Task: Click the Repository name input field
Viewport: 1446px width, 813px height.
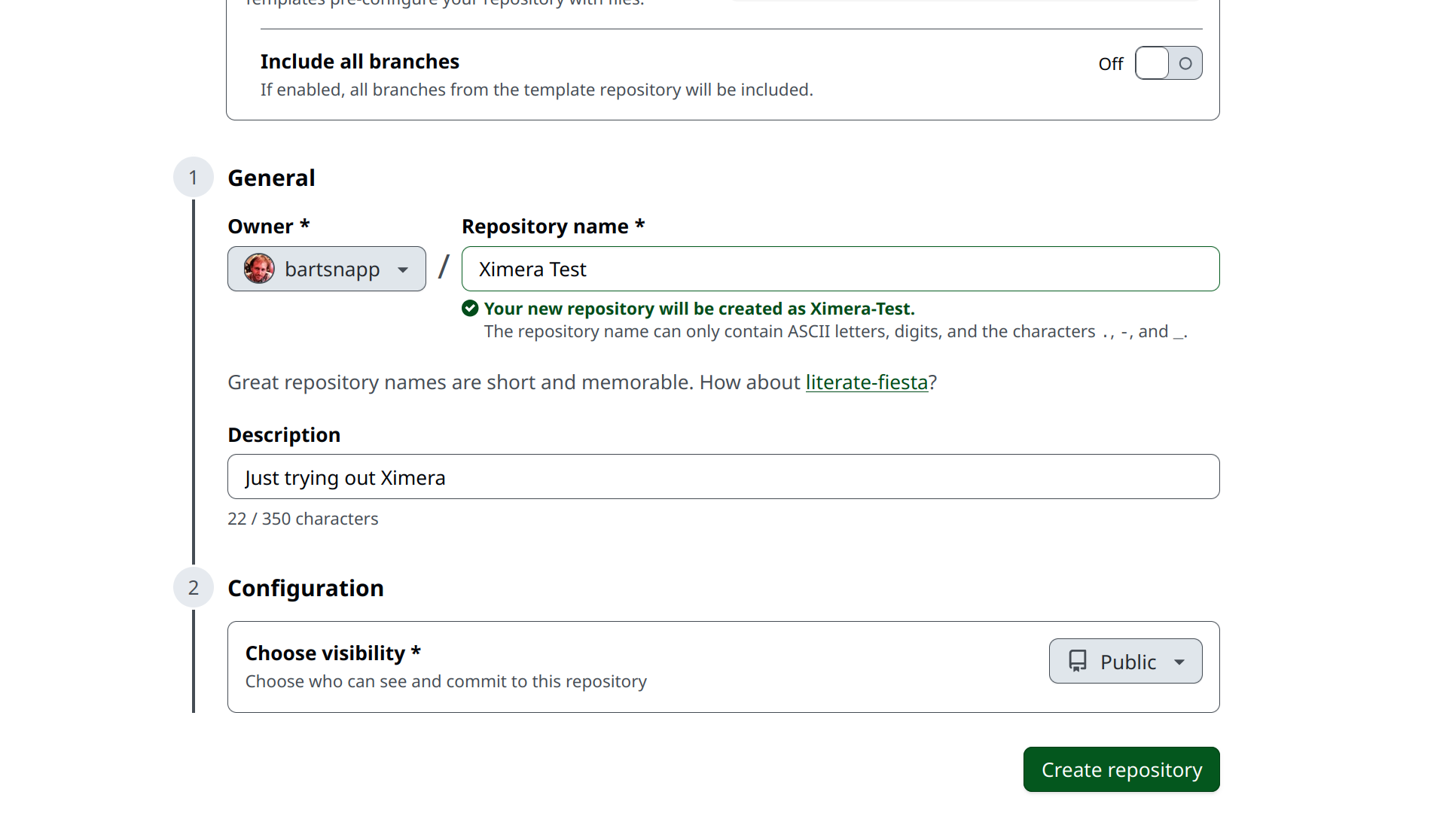Action: click(x=840, y=269)
